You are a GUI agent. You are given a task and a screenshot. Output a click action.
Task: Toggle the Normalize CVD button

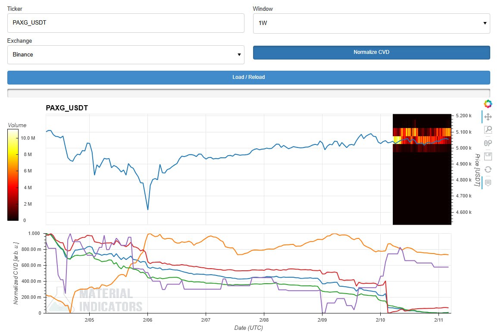coord(371,52)
